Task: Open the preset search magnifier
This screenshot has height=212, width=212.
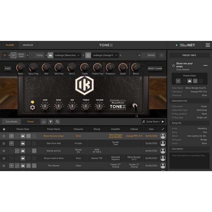Action: 58,122
